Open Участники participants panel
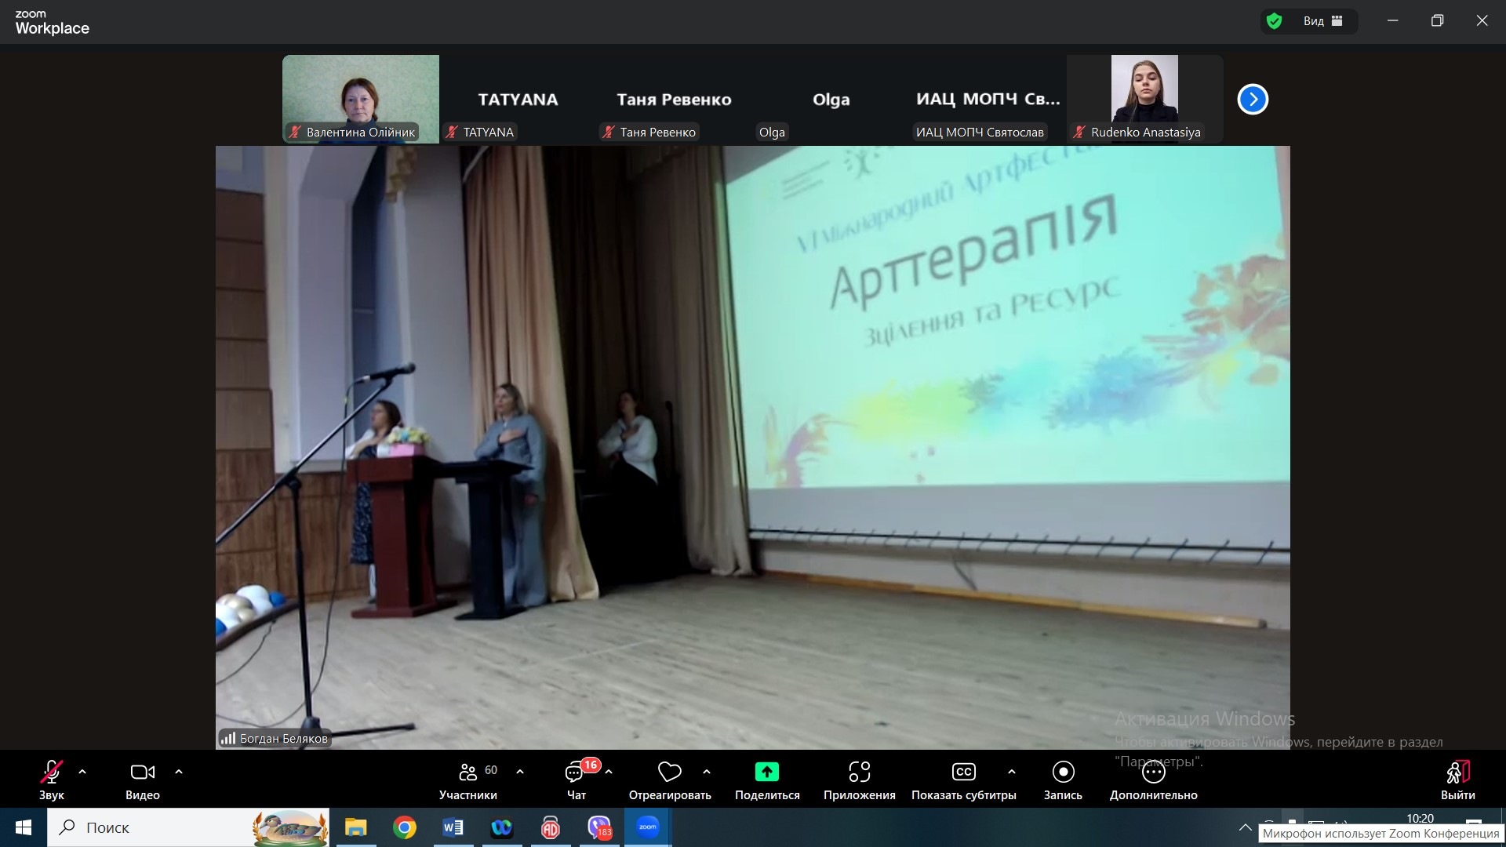The image size is (1506, 847). (468, 773)
